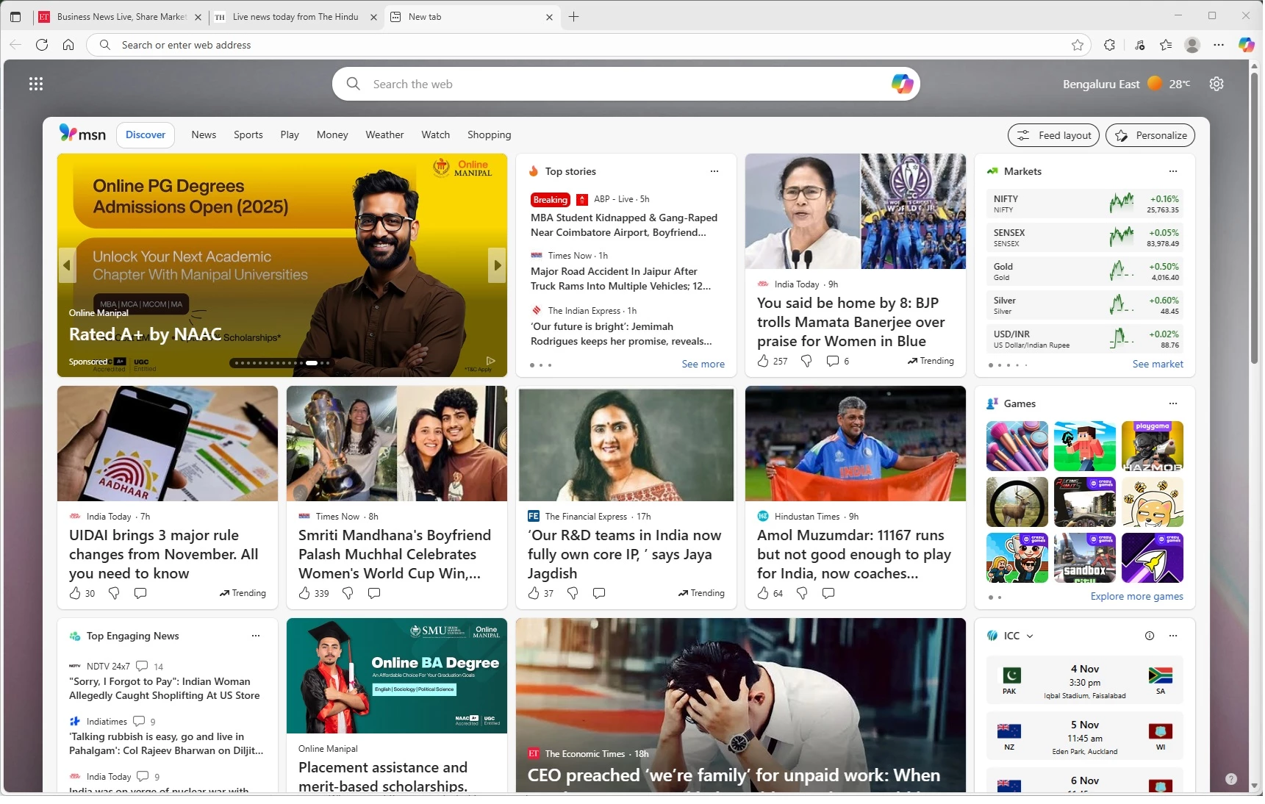Launch Copilot from the toolbar
This screenshot has height=804, width=1265.
(x=1247, y=45)
